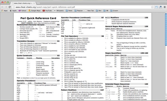
Task: Bookmark this page with the star icon
Action: click(x=152, y=7)
